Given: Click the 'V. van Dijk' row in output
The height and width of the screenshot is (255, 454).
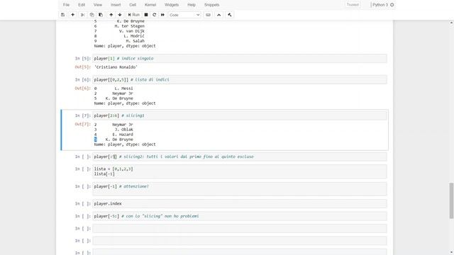Looking at the screenshot, I should (x=119, y=31).
